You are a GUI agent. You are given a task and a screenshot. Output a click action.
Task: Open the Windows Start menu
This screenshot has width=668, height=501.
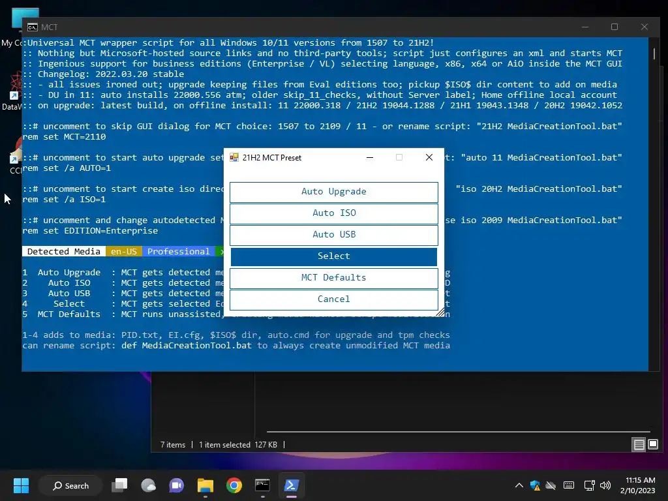click(x=21, y=485)
